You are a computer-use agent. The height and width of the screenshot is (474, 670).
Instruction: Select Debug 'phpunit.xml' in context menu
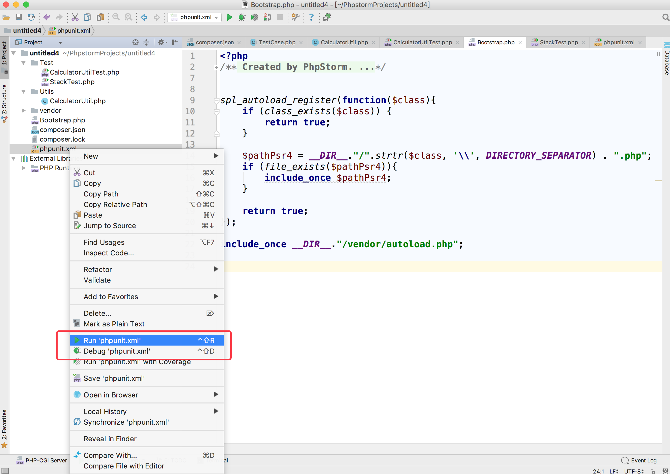click(147, 351)
